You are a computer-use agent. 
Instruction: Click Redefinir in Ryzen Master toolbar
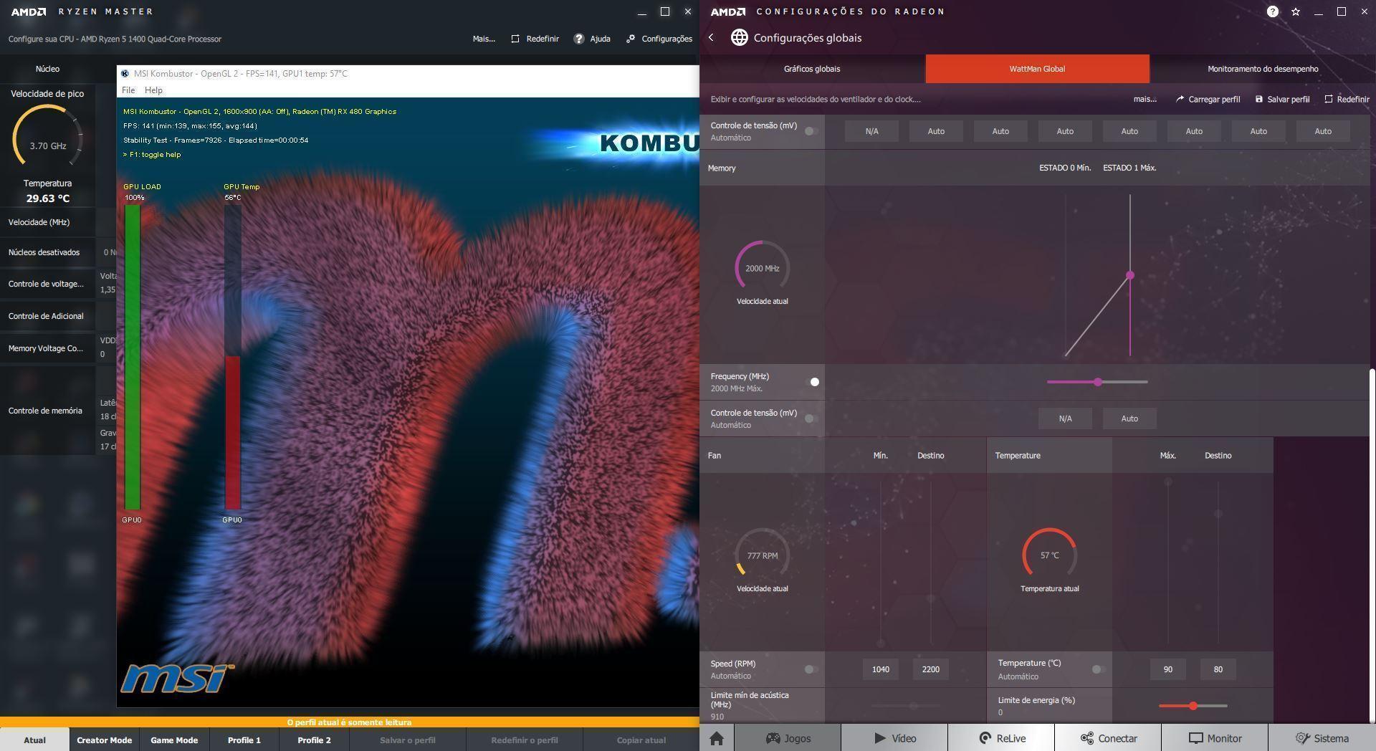(x=535, y=39)
